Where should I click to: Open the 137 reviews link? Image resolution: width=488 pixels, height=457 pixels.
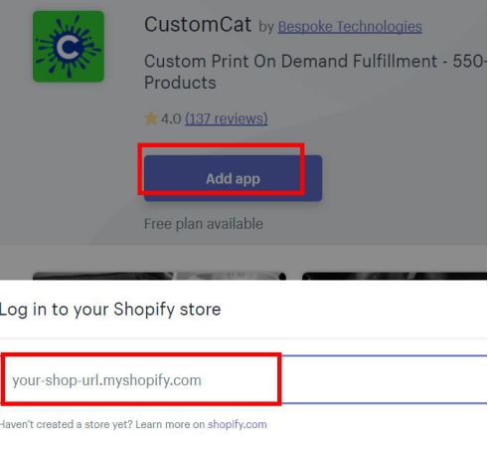[x=227, y=118]
